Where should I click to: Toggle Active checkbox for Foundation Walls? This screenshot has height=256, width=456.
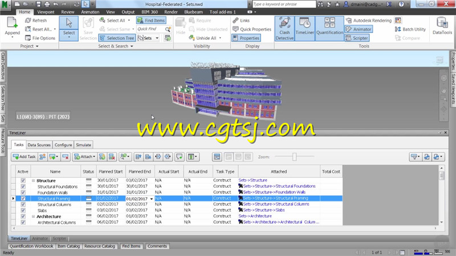pos(23,192)
